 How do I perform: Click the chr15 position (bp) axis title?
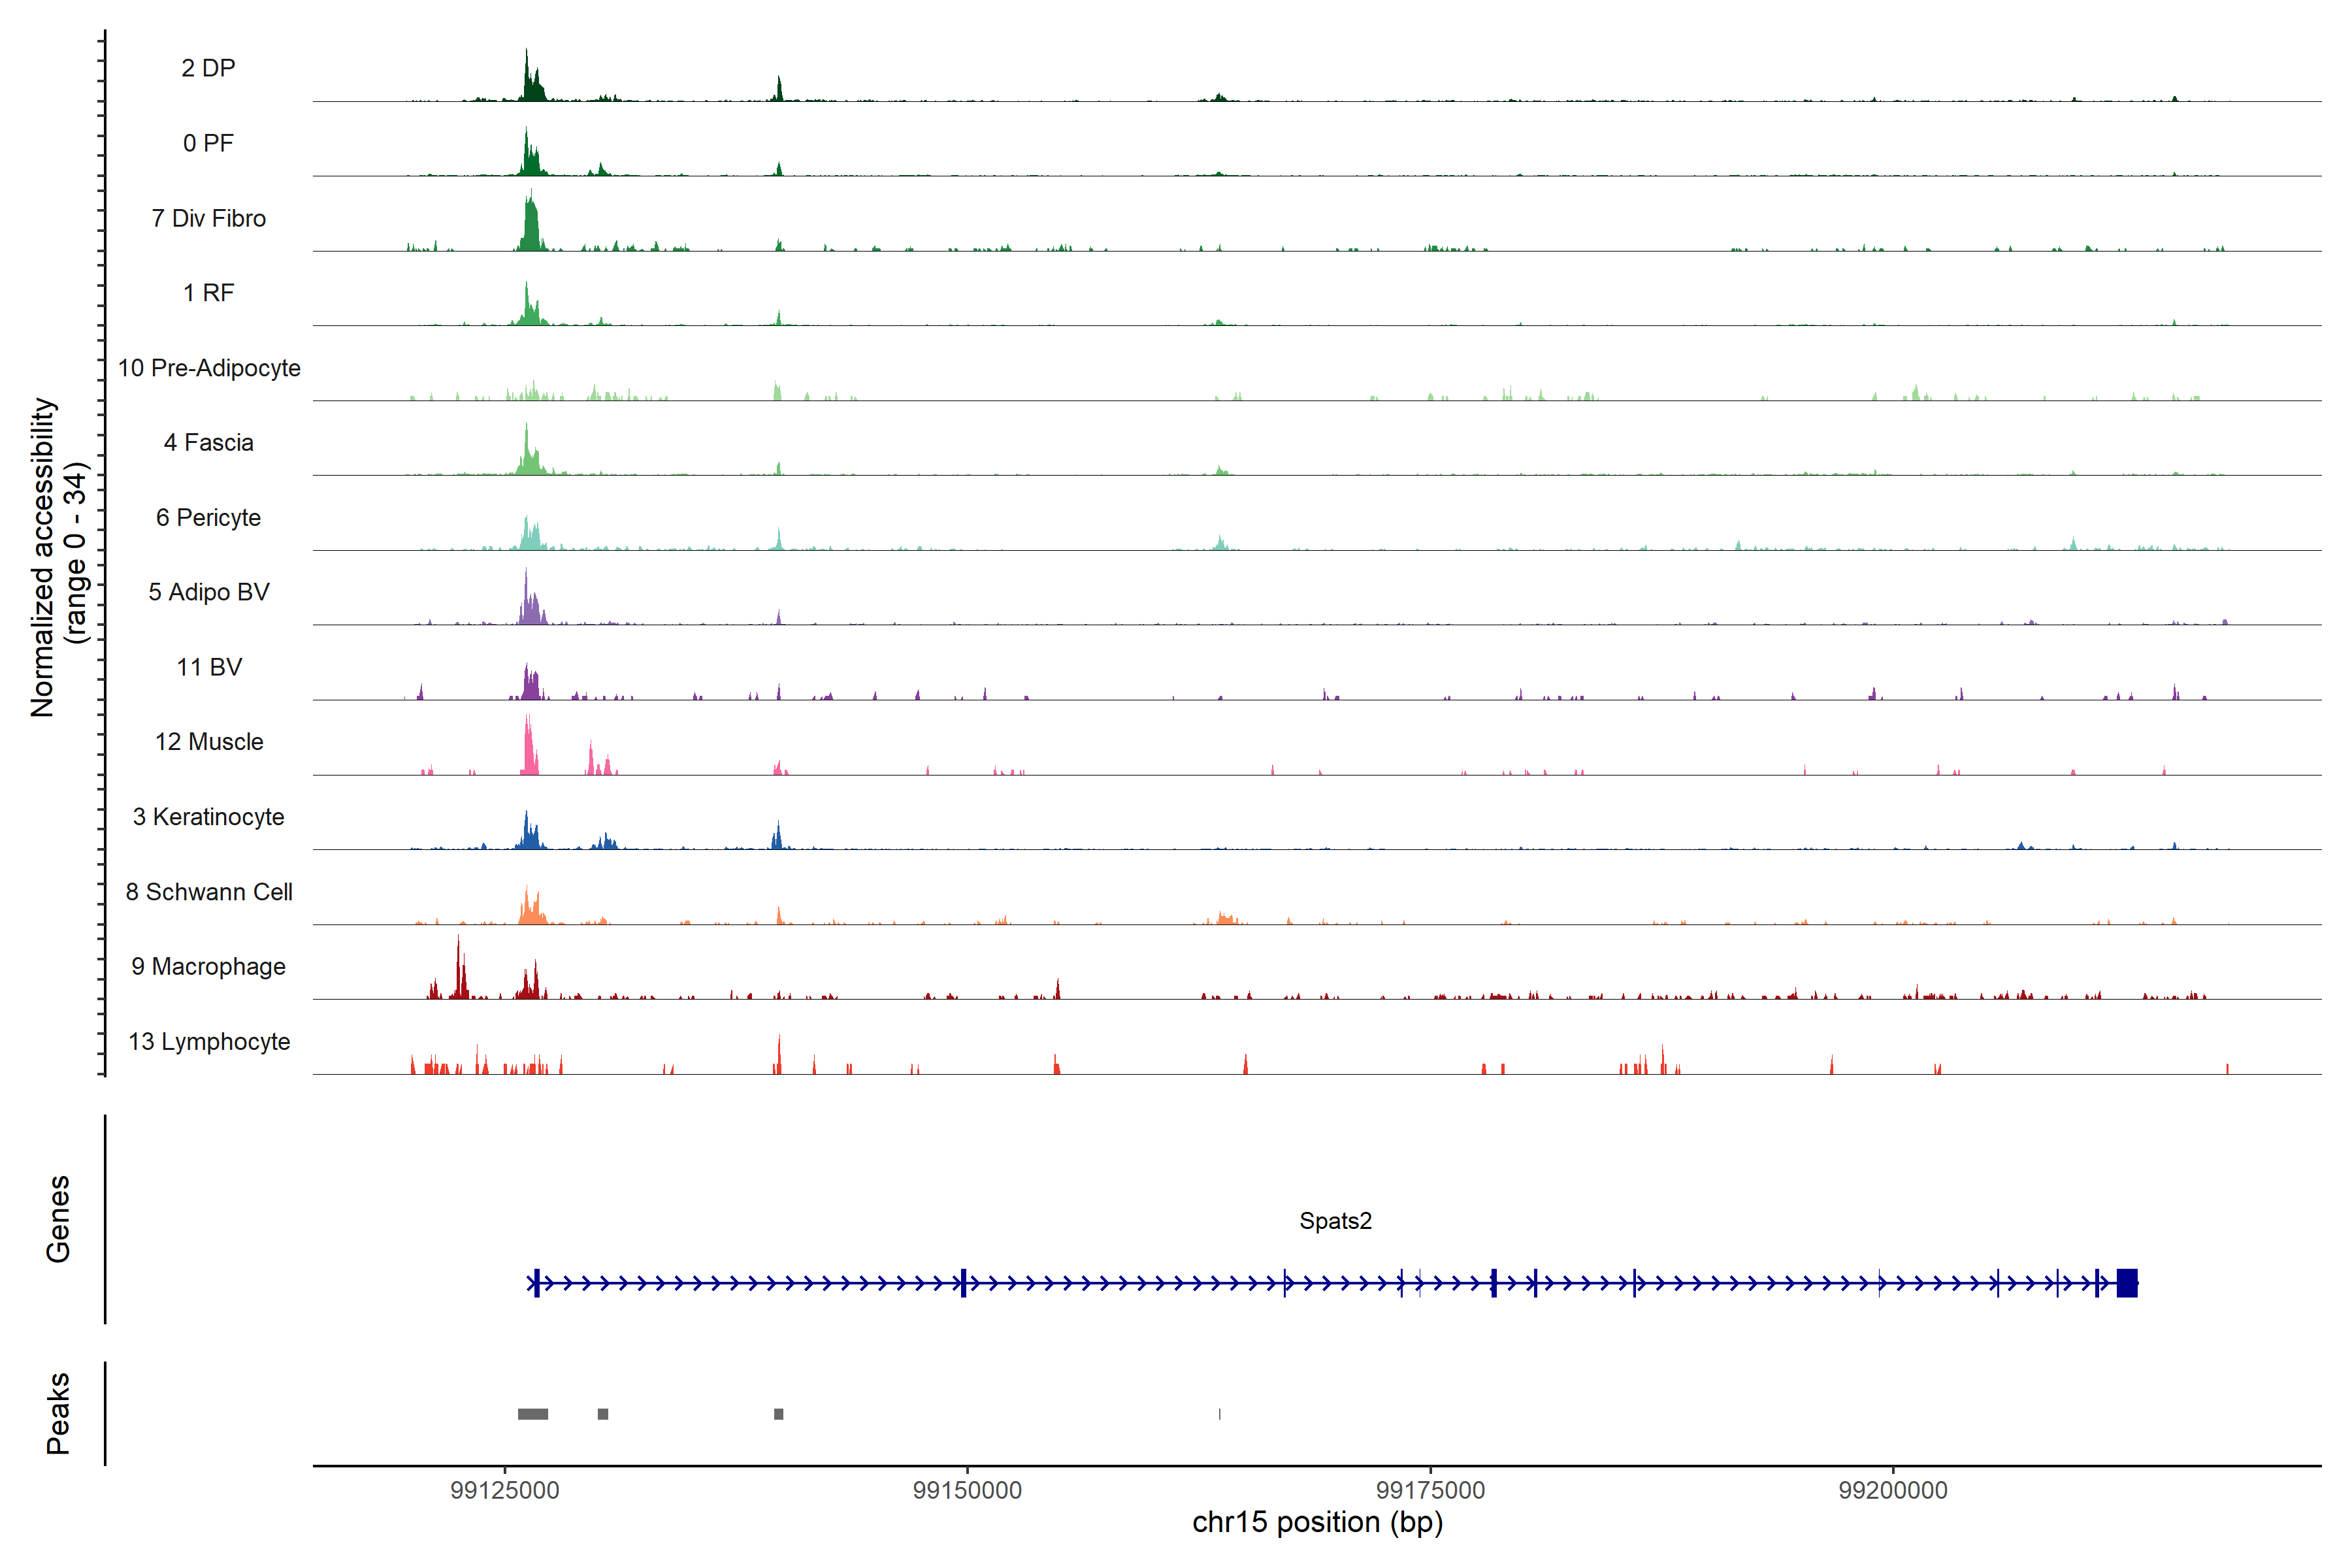pyautogui.click(x=1317, y=1523)
